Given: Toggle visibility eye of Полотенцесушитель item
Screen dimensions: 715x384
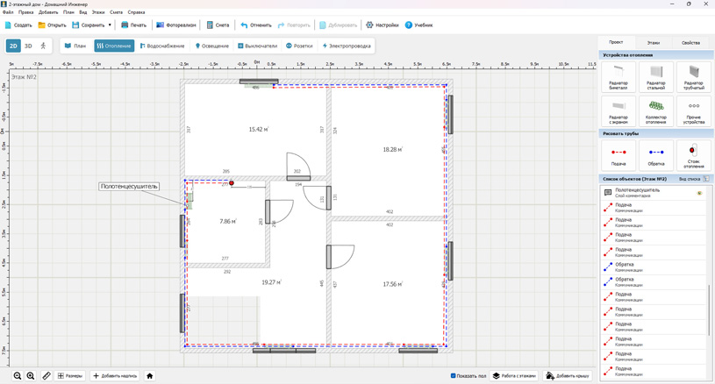Looking at the screenshot, I should pyautogui.click(x=699, y=193).
